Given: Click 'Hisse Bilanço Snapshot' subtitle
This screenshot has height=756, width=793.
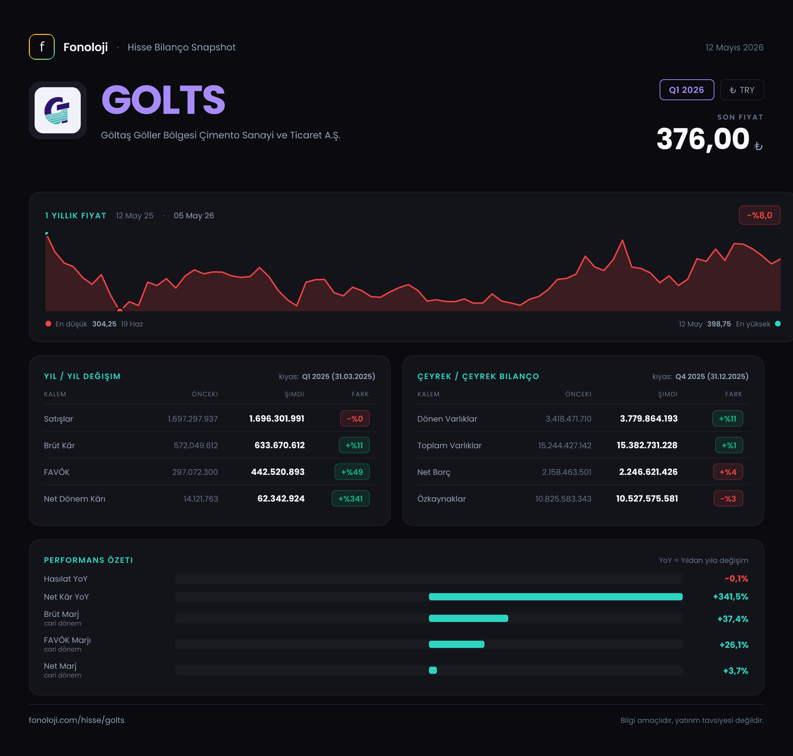Looking at the screenshot, I should pos(181,47).
